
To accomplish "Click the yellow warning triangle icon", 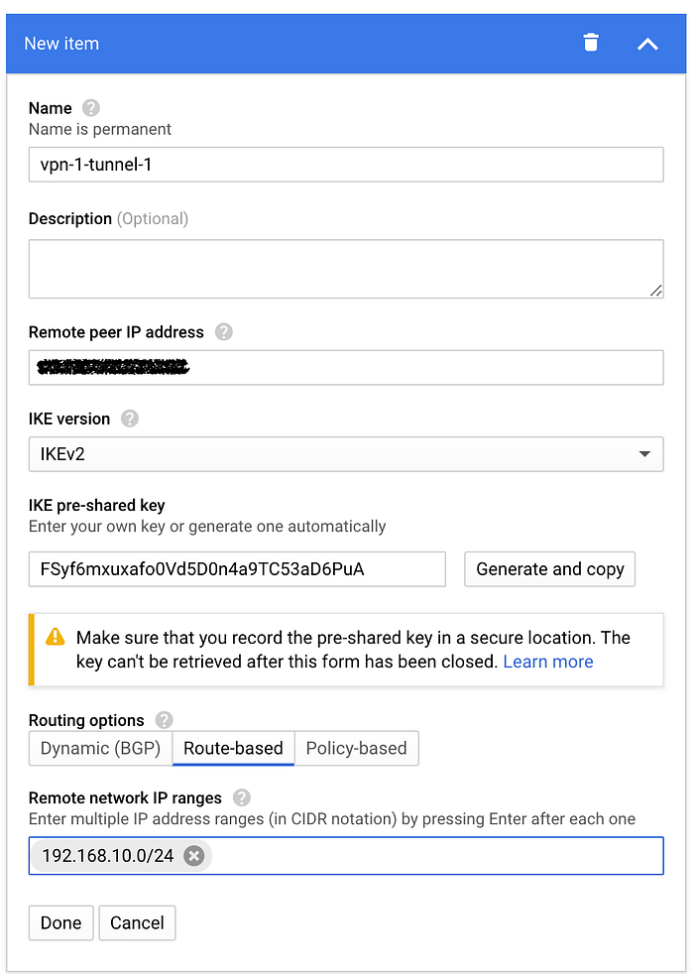I will [x=56, y=637].
